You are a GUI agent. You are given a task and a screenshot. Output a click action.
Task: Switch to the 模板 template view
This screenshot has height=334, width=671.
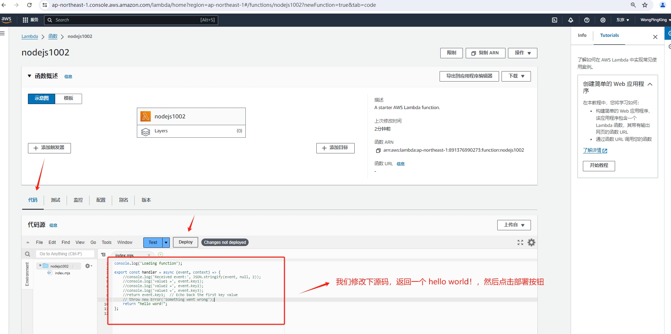pyautogui.click(x=68, y=99)
